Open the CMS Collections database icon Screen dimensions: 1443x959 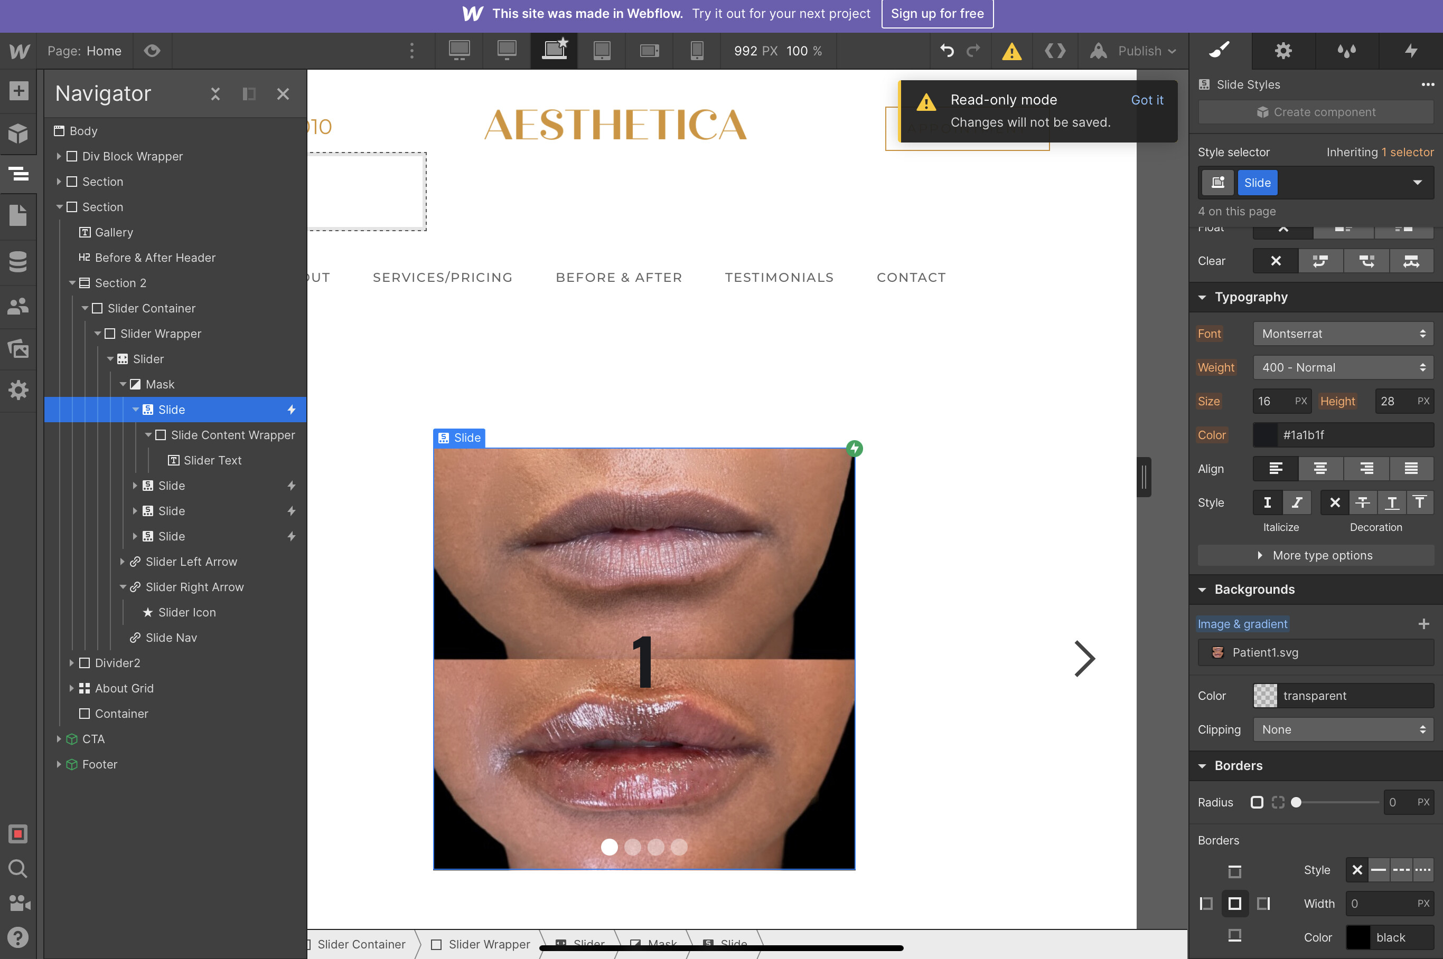click(18, 262)
